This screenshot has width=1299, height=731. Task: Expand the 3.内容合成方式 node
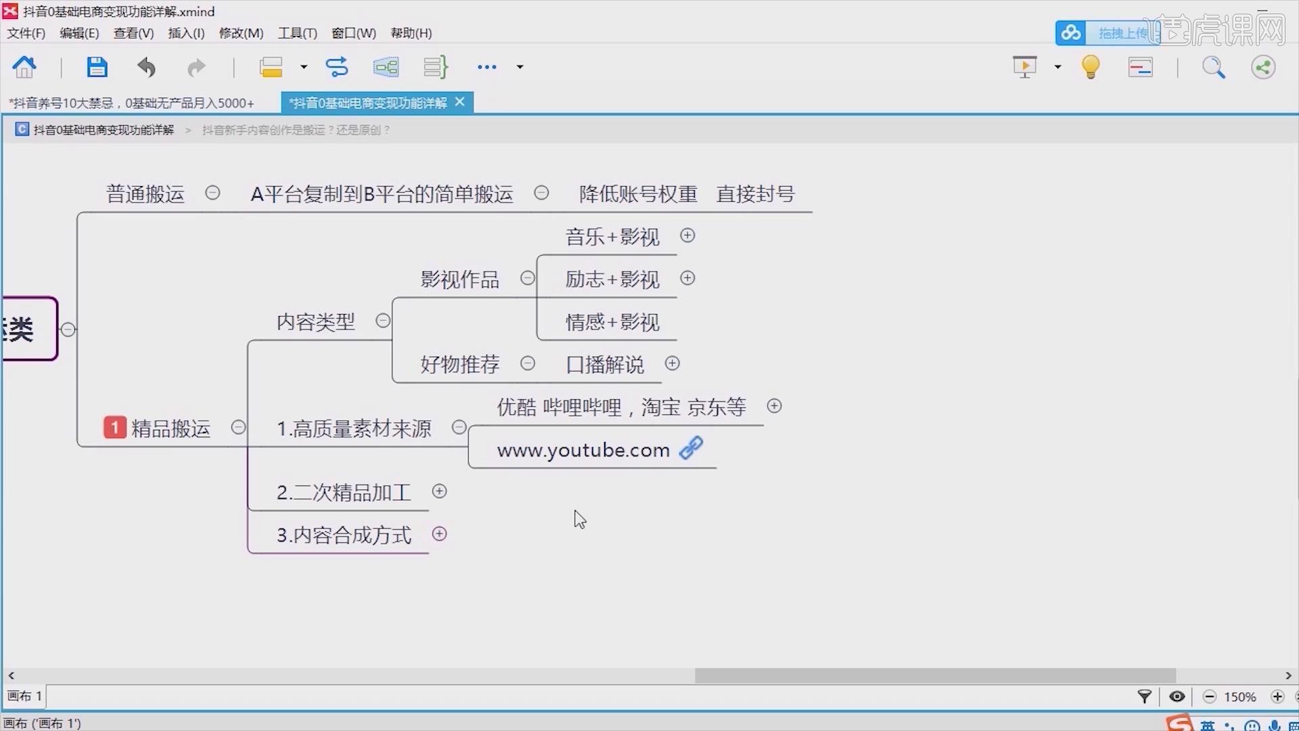click(x=440, y=534)
